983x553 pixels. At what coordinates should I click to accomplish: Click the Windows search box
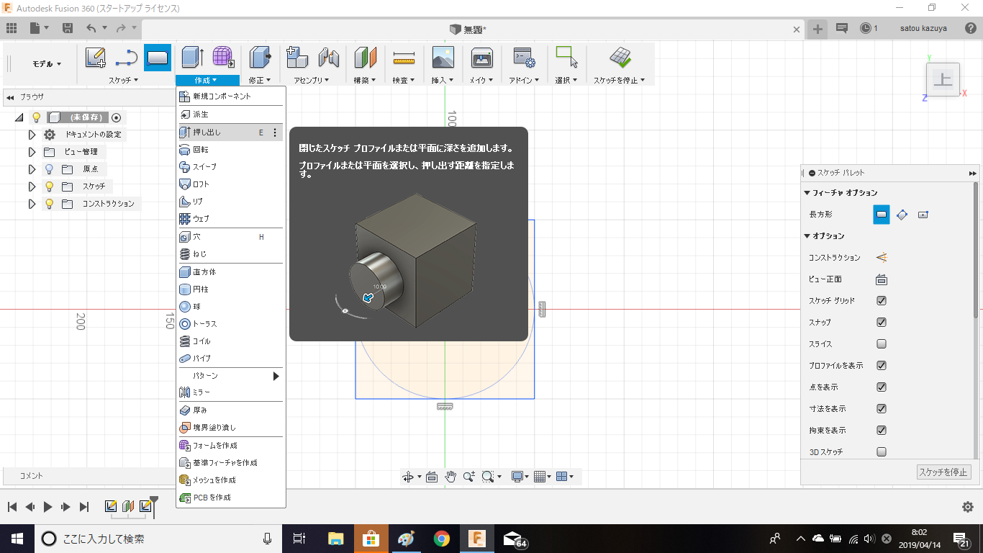pyautogui.click(x=158, y=539)
